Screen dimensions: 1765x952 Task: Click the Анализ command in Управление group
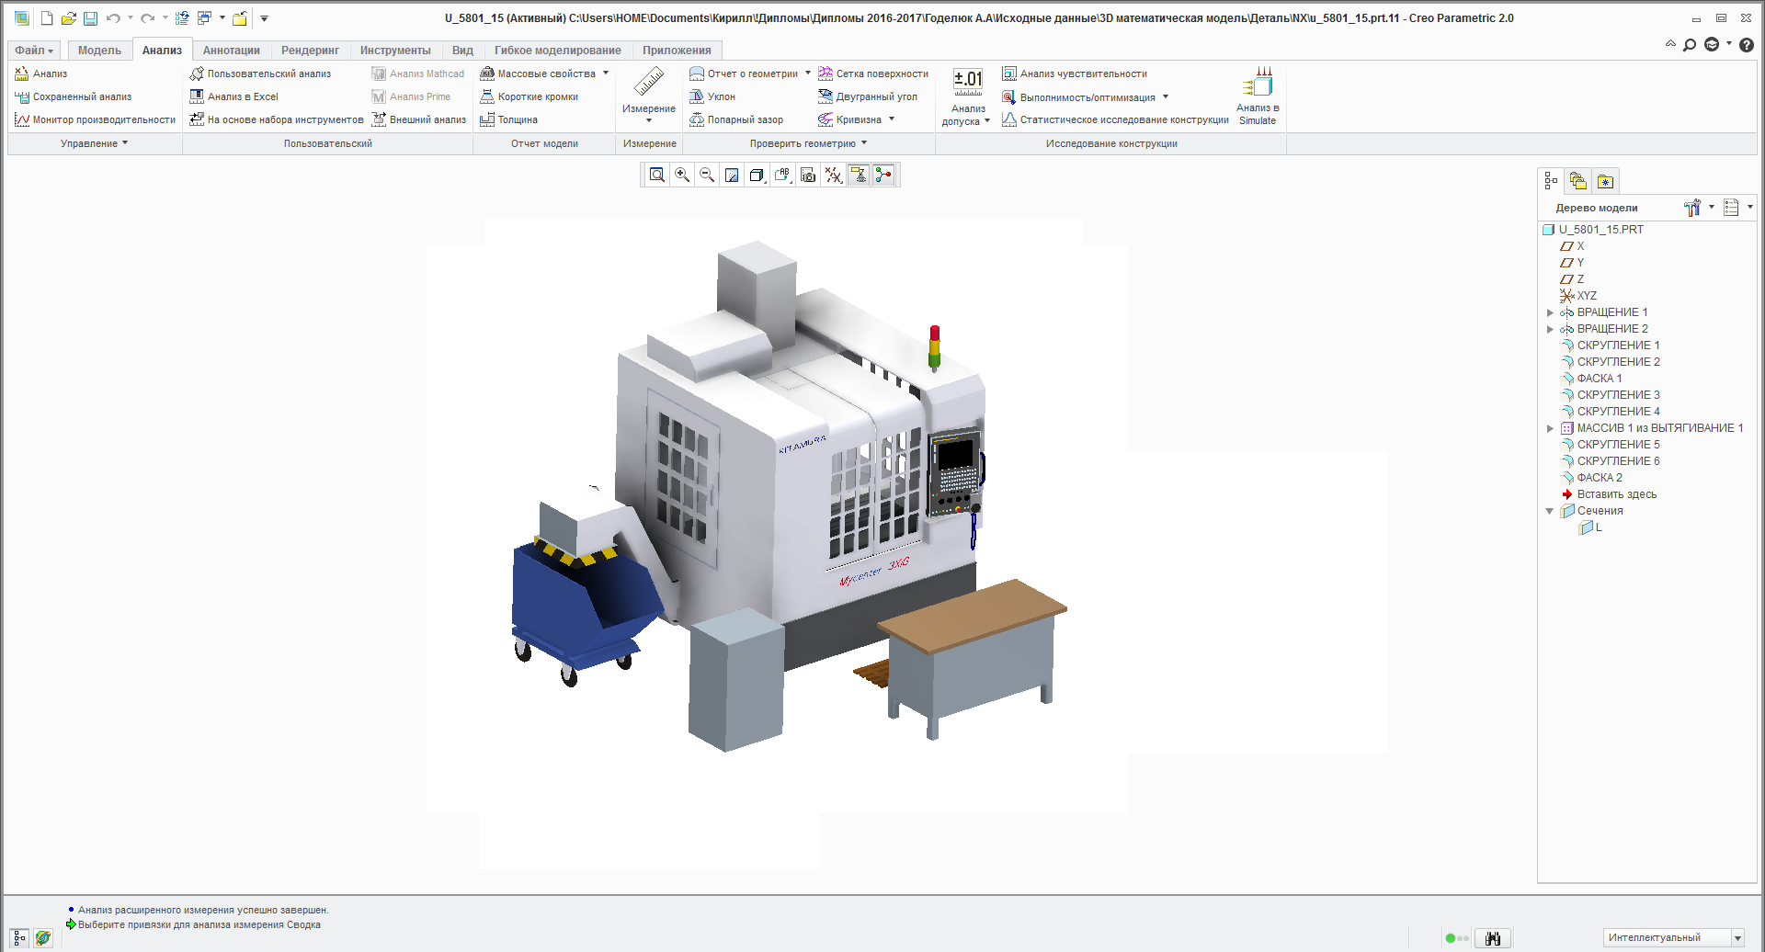click(x=41, y=74)
